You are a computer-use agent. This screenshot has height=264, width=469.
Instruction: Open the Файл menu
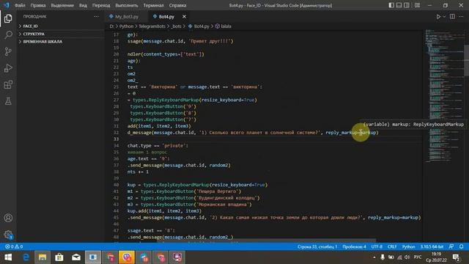coord(20,5)
